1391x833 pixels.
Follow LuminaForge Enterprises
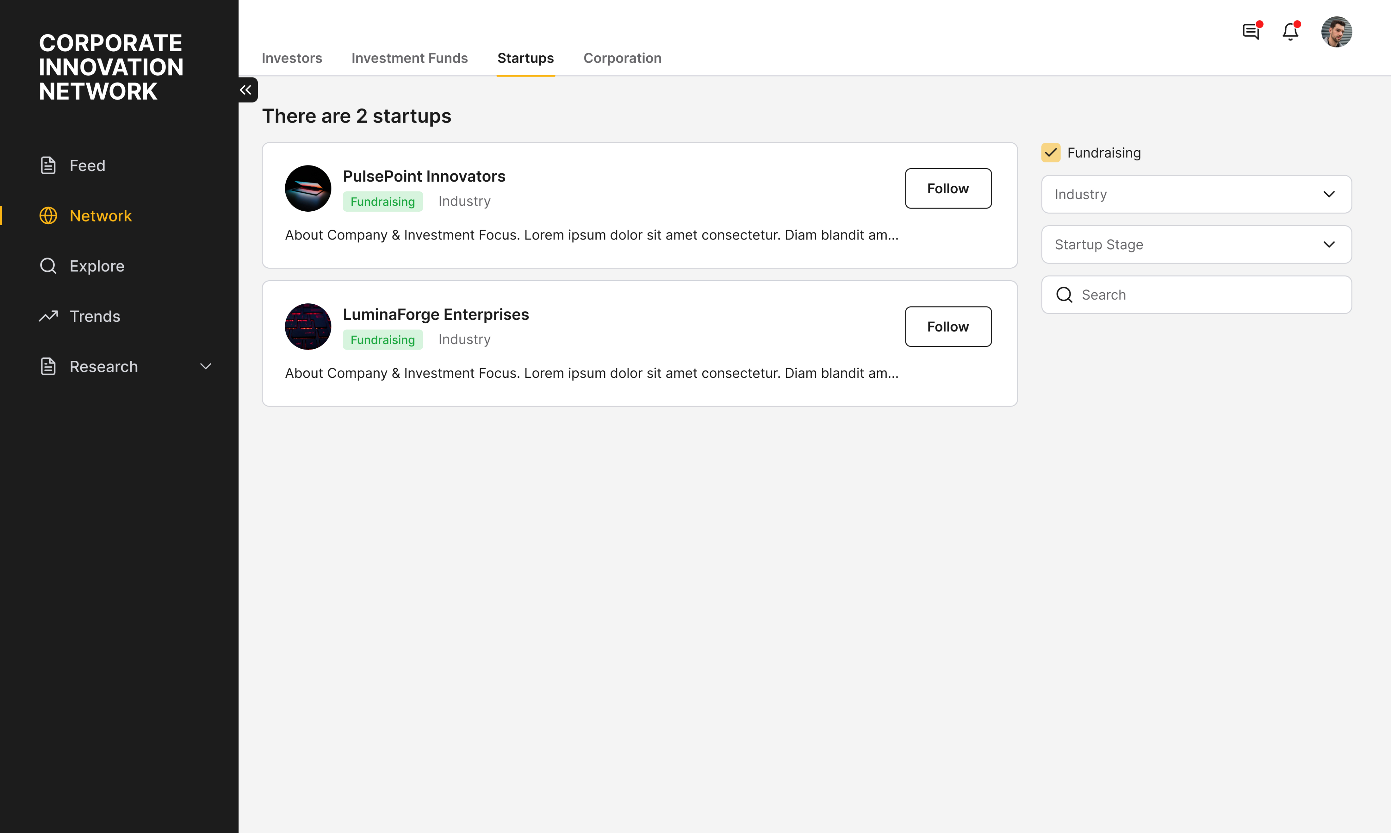[948, 327]
